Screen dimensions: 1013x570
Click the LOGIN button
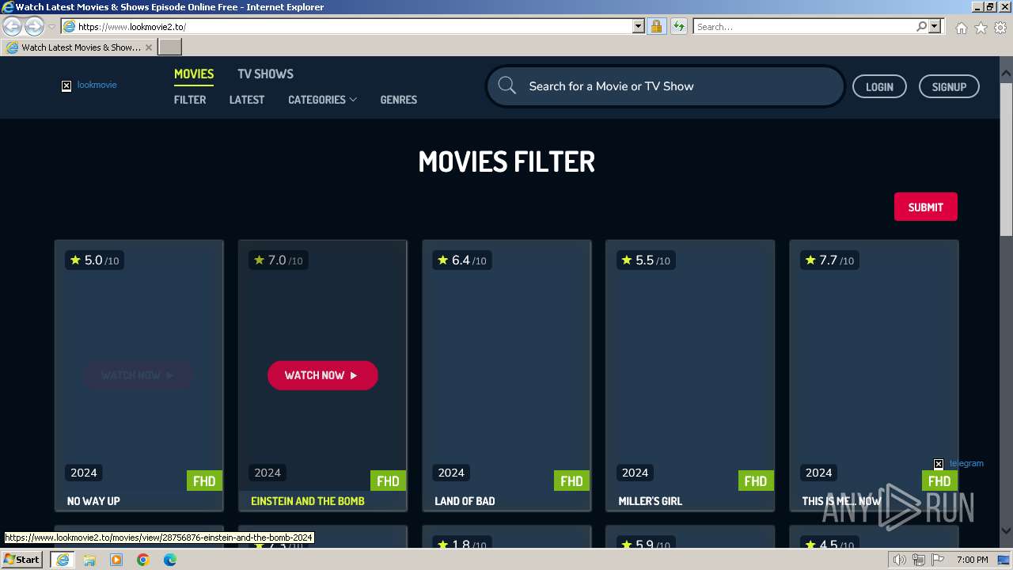click(x=879, y=86)
